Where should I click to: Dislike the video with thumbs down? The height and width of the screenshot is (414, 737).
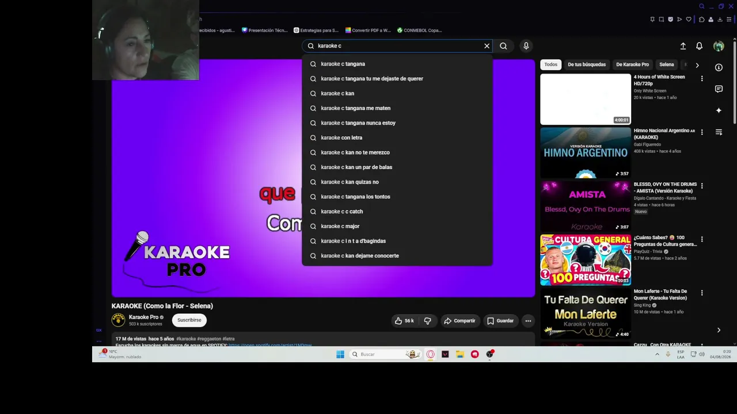428,321
